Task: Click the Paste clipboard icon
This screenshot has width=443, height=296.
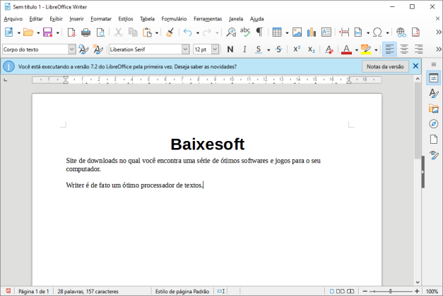Action: 147,32
